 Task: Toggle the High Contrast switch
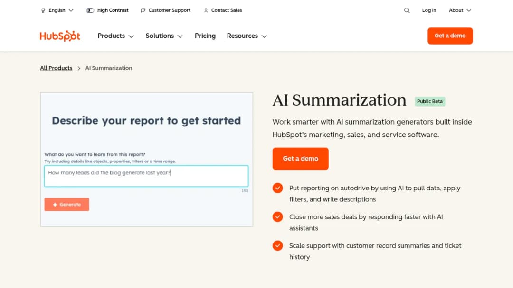coord(90,10)
